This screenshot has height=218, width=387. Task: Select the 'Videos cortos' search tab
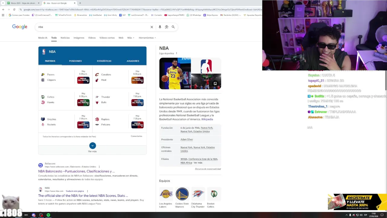point(107,38)
